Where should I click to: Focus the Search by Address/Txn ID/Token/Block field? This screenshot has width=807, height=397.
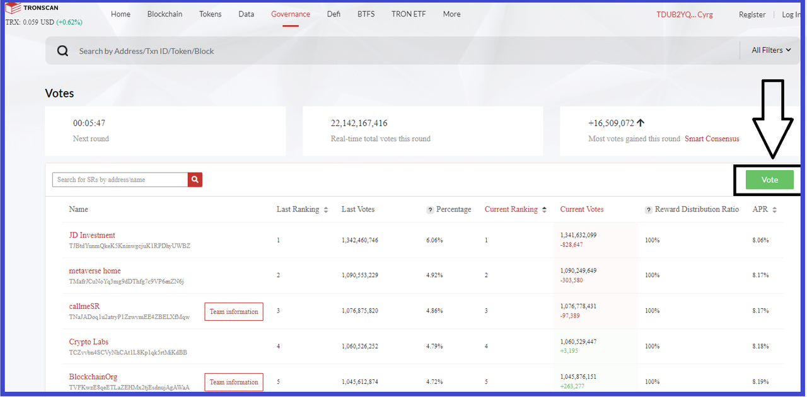403,51
